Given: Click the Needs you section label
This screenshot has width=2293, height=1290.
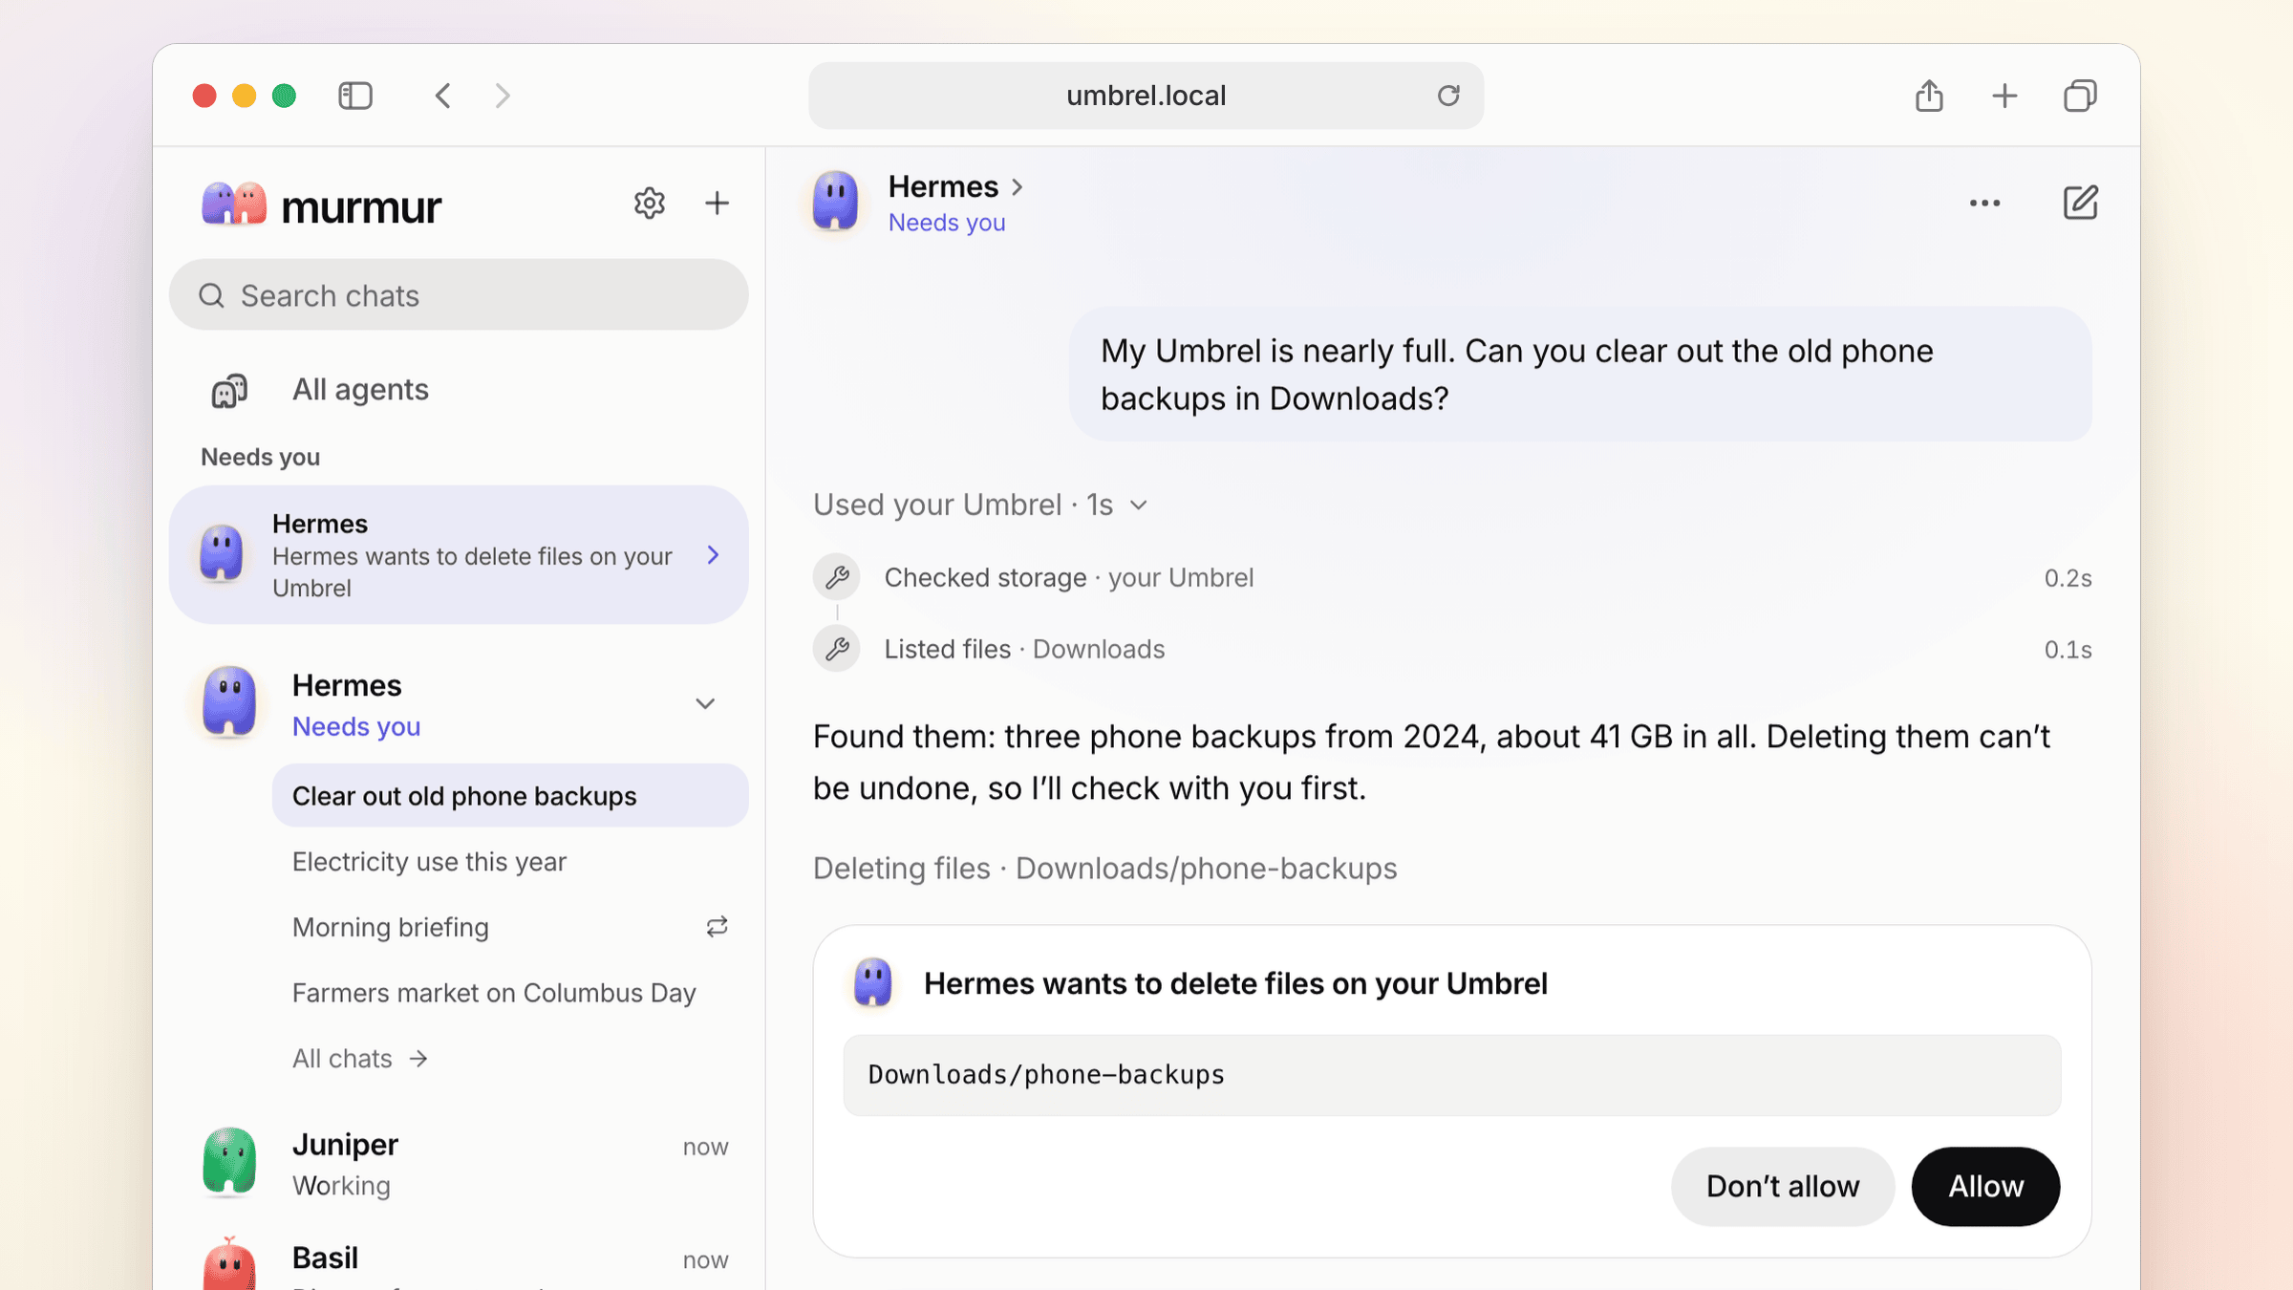Looking at the screenshot, I should click(260, 457).
